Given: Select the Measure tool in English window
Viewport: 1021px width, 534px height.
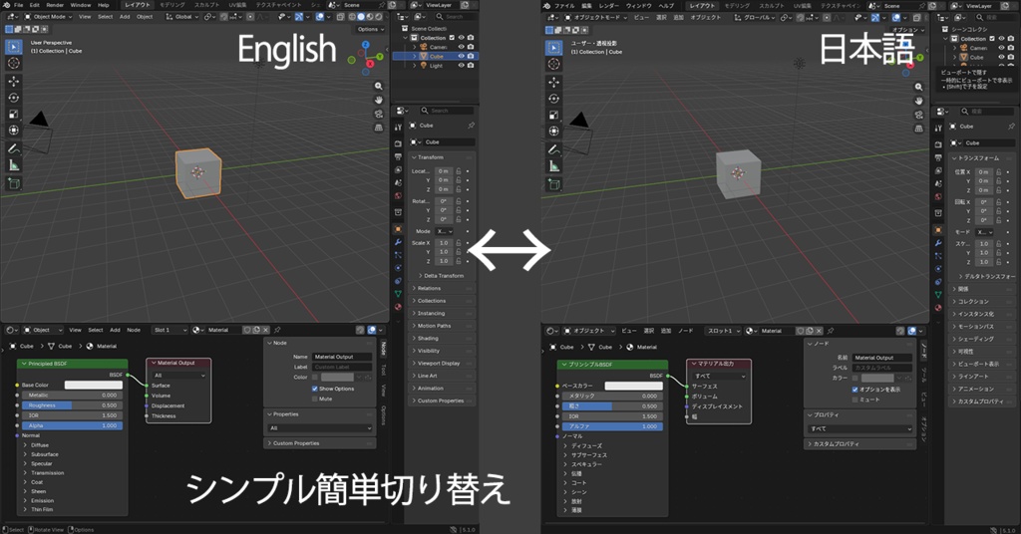Looking at the screenshot, I should [13, 165].
